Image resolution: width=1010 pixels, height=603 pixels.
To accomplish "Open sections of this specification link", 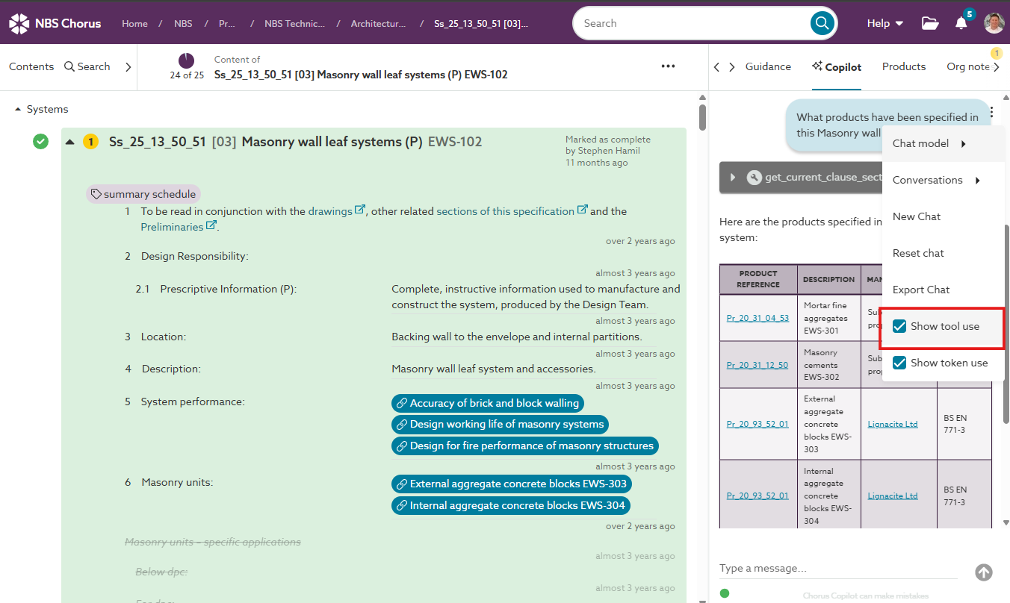I will [505, 211].
